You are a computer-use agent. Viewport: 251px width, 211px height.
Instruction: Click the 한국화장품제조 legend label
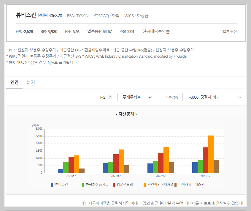97,185
